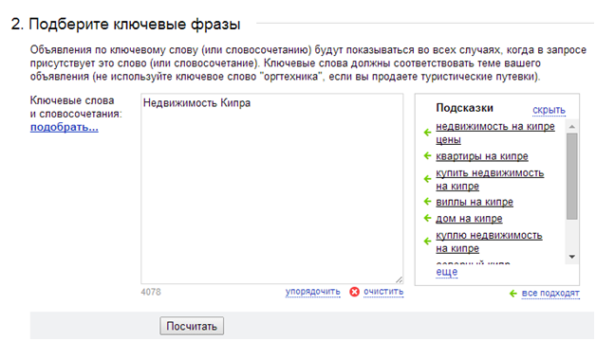Hide suggestions with the 'скрыть' link

click(549, 110)
